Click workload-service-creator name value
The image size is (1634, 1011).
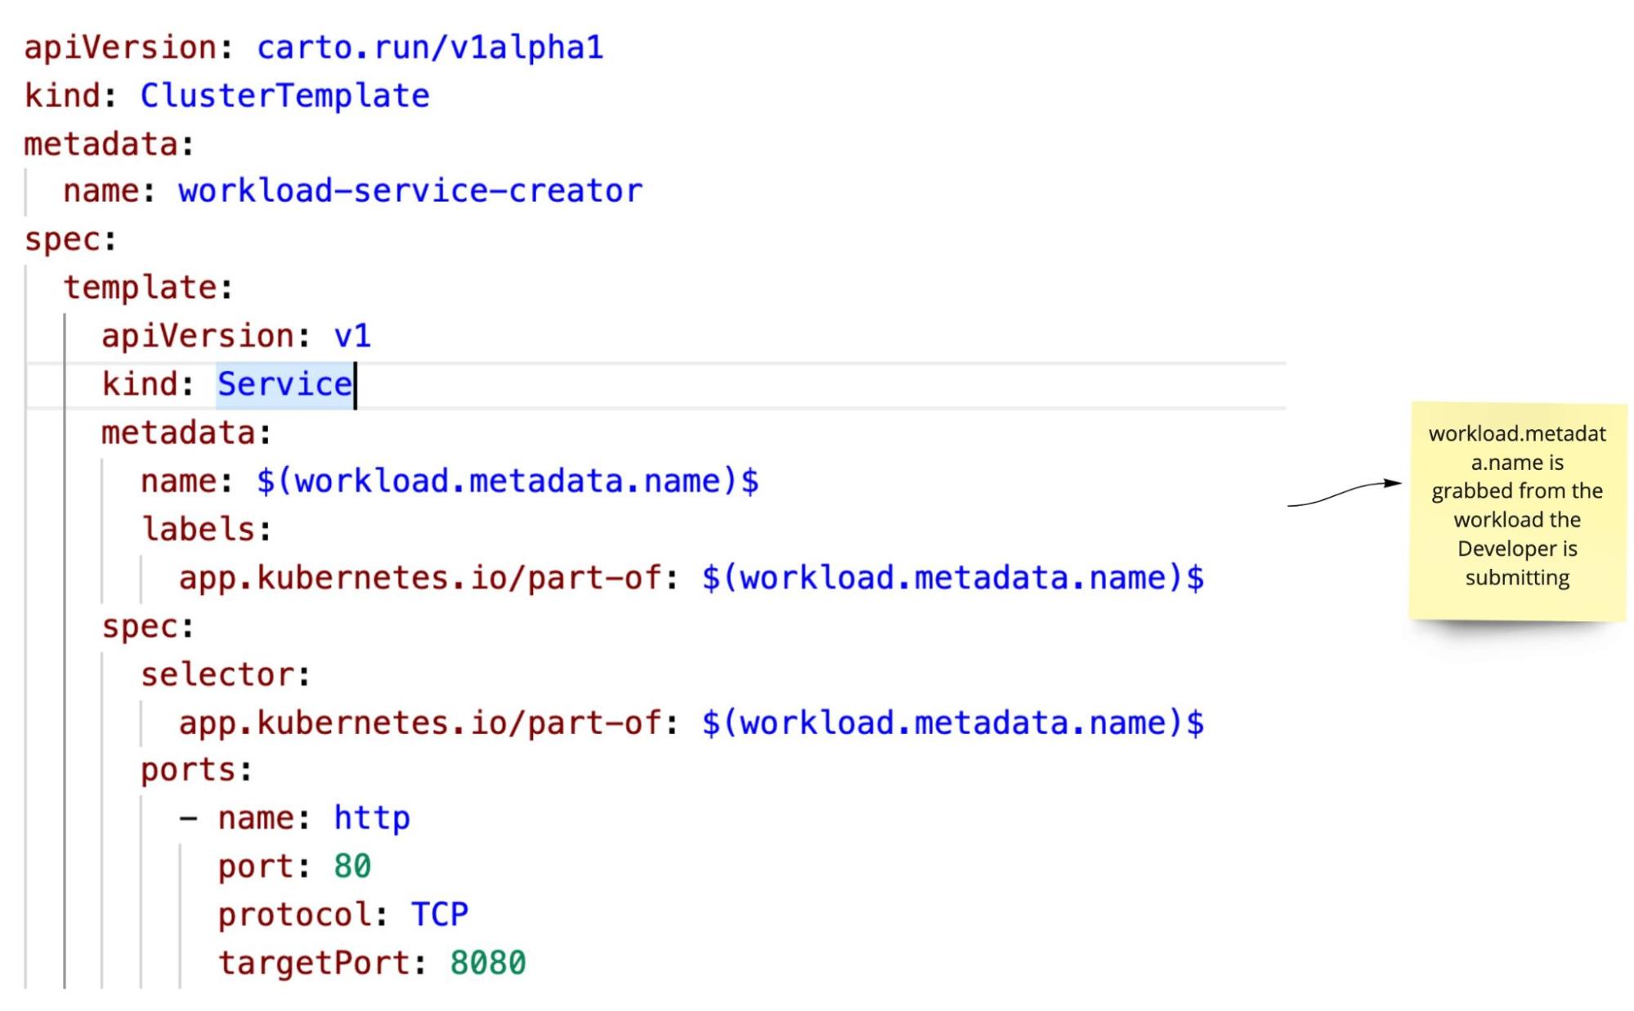[x=410, y=191]
